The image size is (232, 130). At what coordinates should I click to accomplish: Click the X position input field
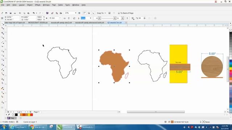(12, 17)
